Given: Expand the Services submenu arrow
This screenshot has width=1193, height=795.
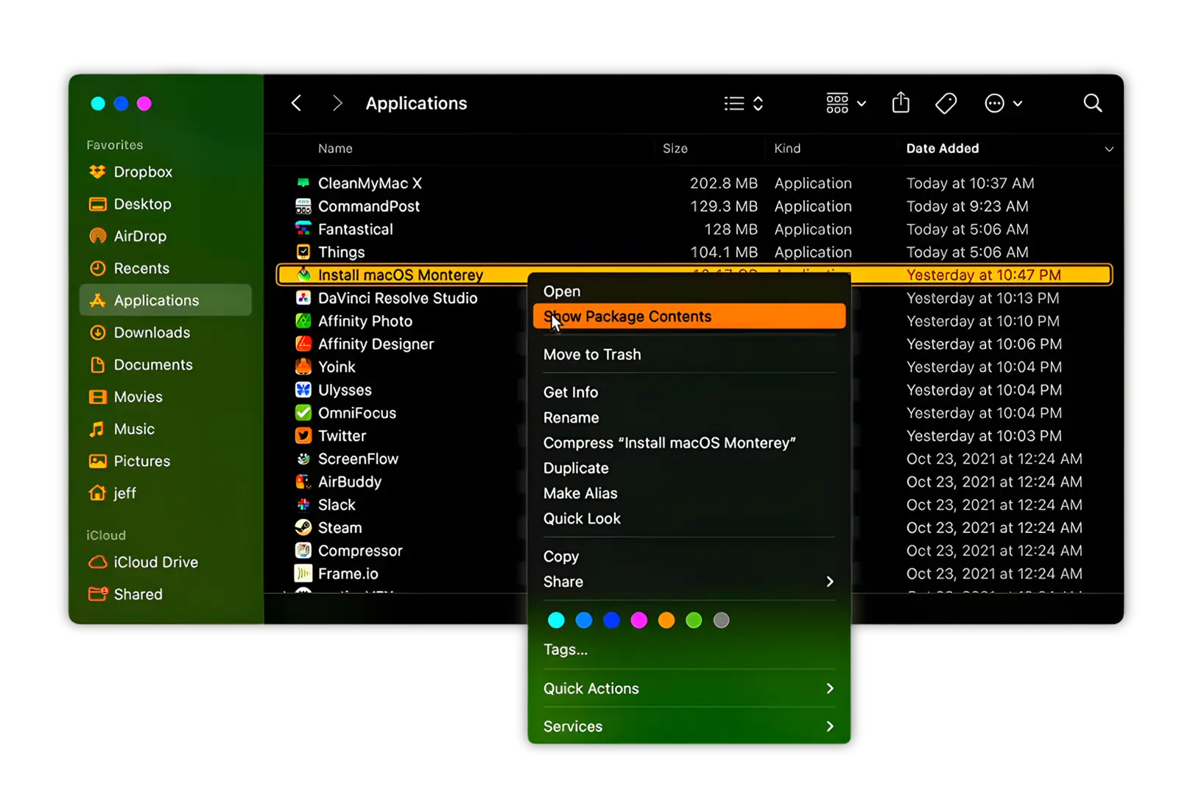Looking at the screenshot, I should (x=830, y=727).
